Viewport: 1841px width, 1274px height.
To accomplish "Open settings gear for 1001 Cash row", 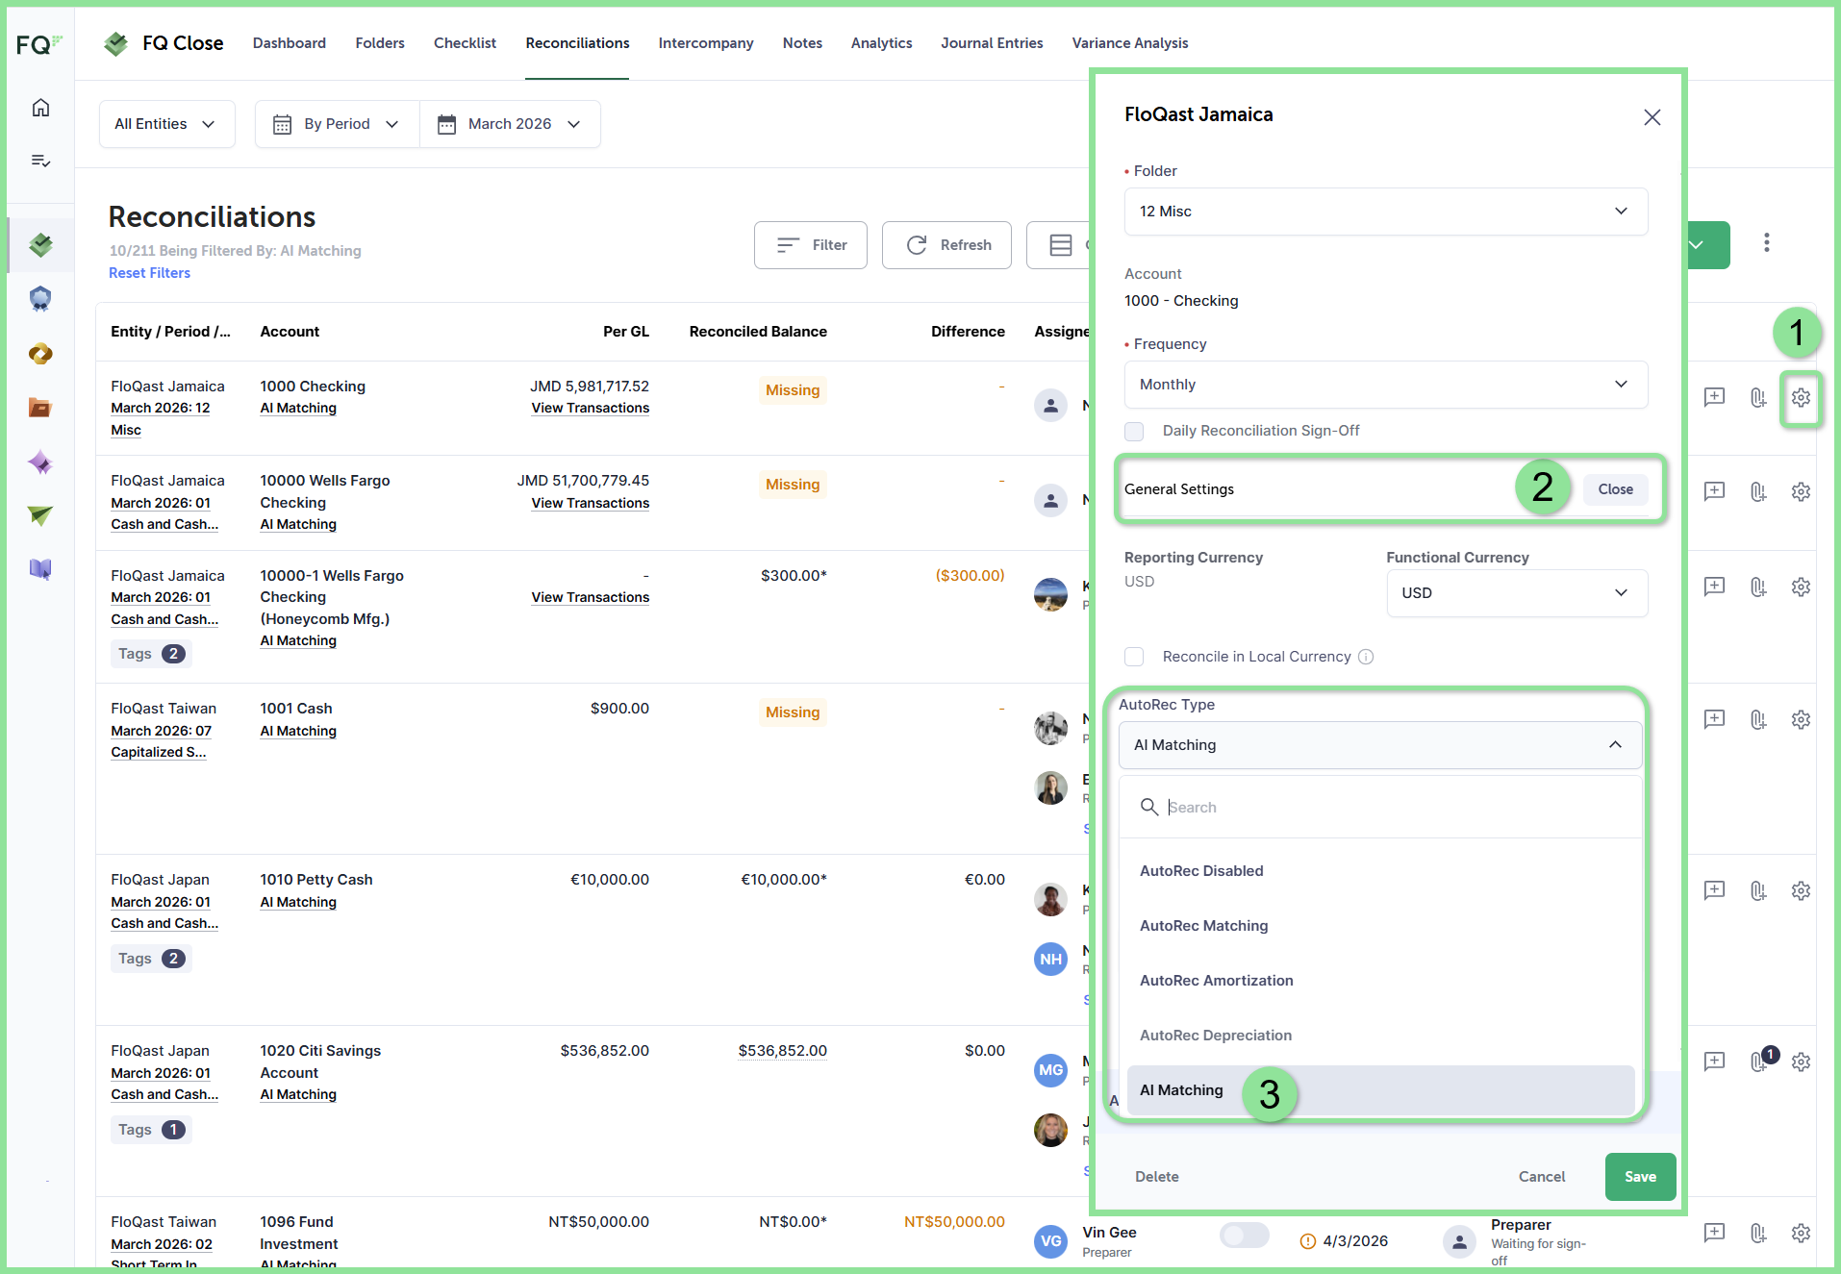I will pyautogui.click(x=1801, y=719).
